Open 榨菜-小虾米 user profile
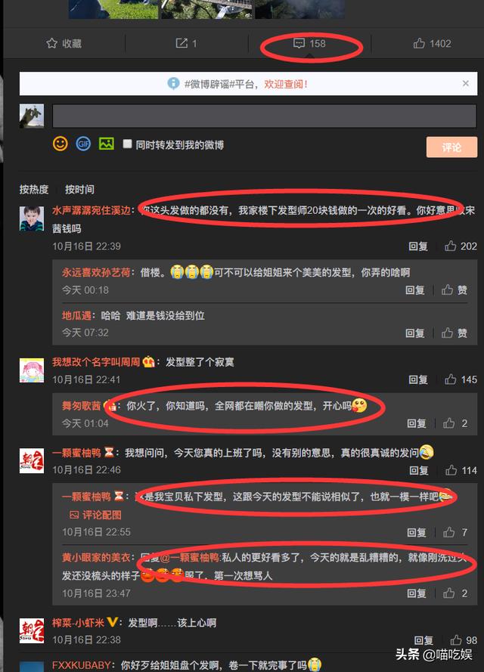Viewport: 484px width, 672px height. point(78,622)
